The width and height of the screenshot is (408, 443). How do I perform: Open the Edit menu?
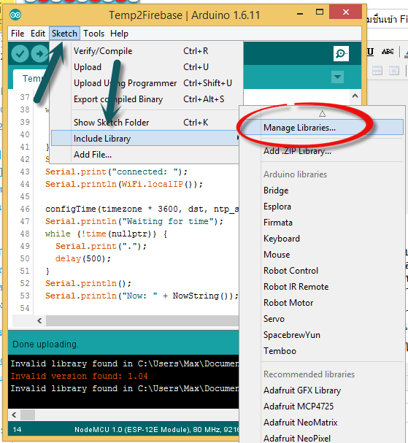(x=38, y=34)
